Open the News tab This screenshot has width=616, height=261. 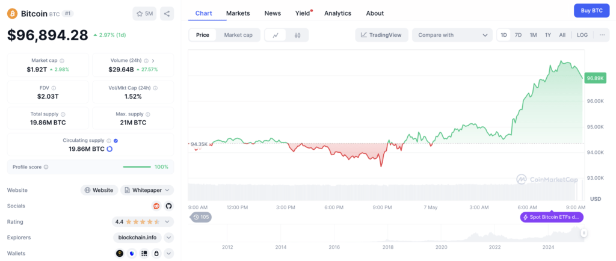click(273, 13)
